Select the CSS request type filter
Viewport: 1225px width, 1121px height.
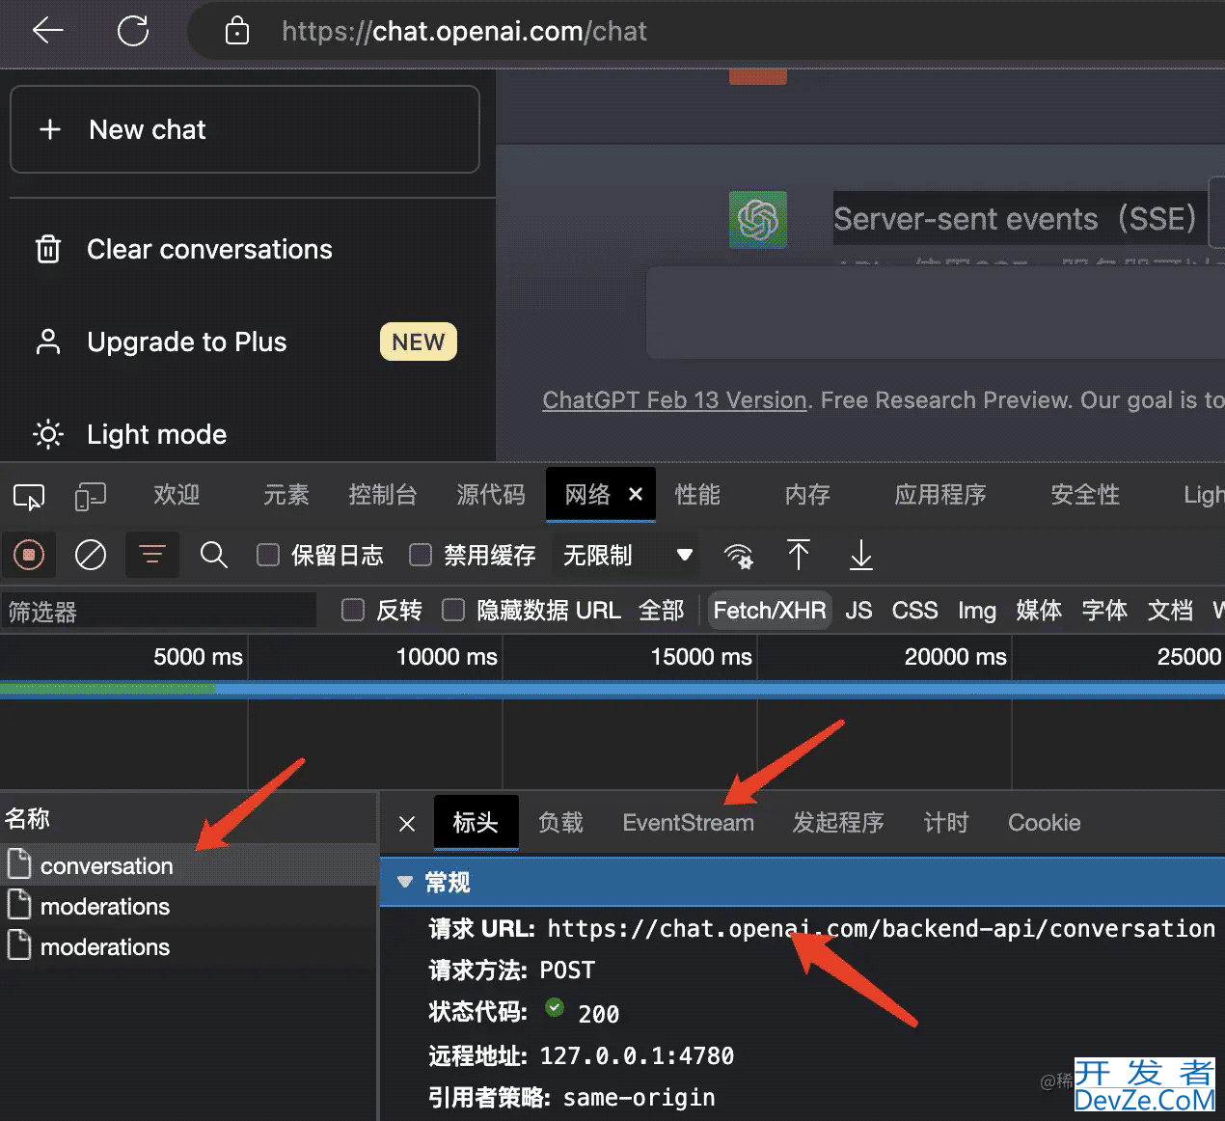(x=914, y=611)
